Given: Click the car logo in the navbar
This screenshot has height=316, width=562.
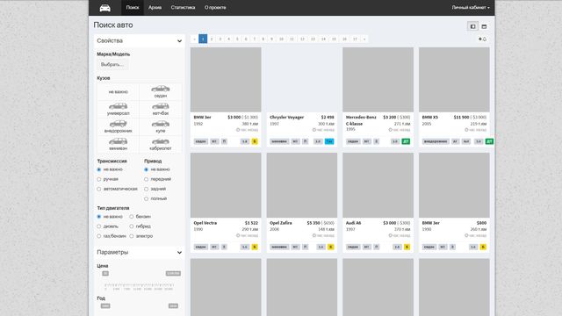Looking at the screenshot, I should point(105,8).
